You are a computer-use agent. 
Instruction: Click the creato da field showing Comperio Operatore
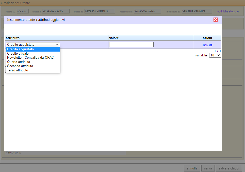[100, 11]
